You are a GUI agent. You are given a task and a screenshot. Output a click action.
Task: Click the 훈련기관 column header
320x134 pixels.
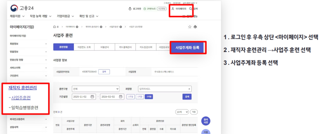pyautogui.click(x=88, y=125)
